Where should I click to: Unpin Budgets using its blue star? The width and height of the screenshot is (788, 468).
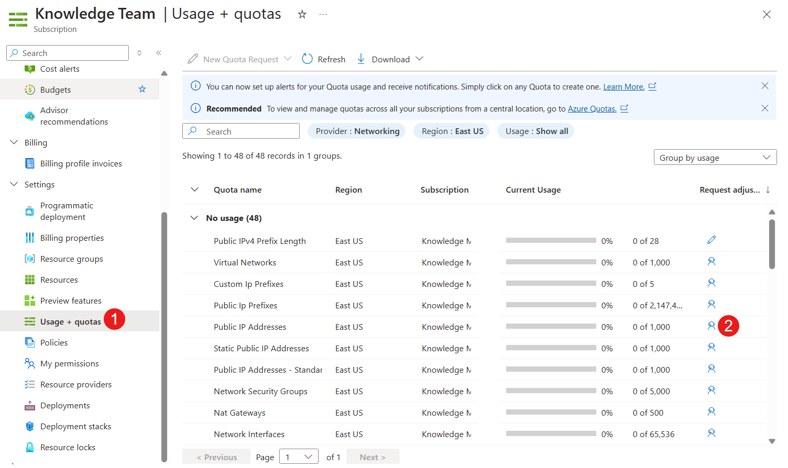[x=142, y=89]
